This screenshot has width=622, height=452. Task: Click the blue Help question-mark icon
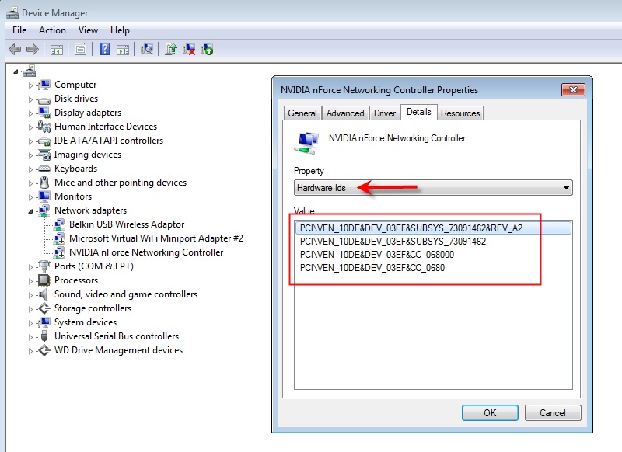[104, 49]
